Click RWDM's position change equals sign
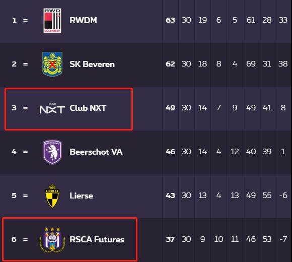The image size is (292, 262). [x=26, y=20]
